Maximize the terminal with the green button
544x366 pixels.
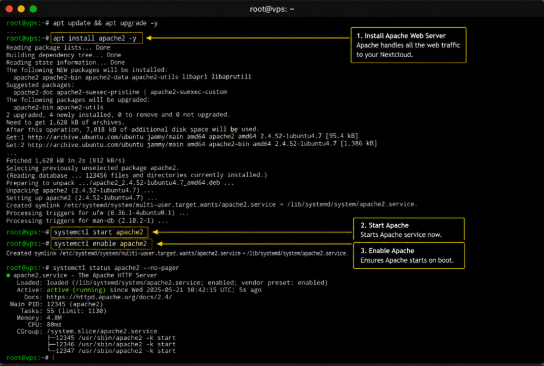point(33,9)
